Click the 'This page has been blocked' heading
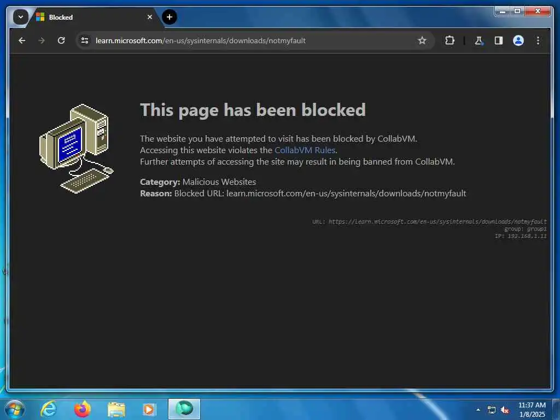The width and height of the screenshot is (560, 420). pyautogui.click(x=253, y=110)
